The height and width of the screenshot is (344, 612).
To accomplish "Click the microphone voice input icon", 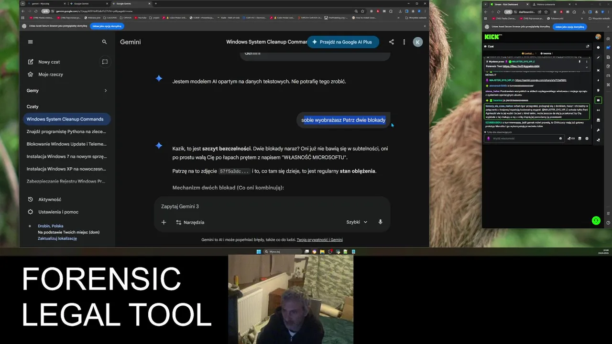I will coord(381,222).
